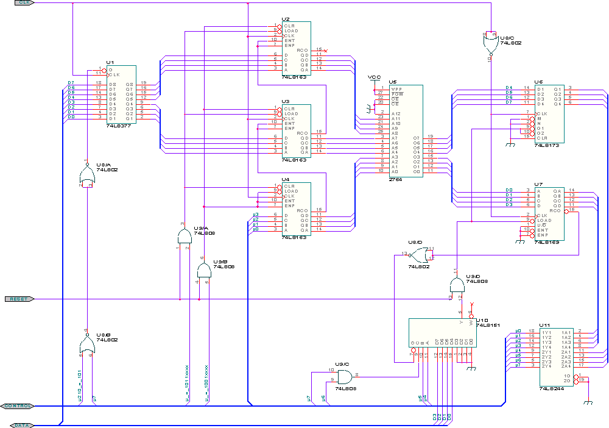The image size is (609, 428).
Task: Select the ground symbol beside U10 data pins
Action: 471,368
